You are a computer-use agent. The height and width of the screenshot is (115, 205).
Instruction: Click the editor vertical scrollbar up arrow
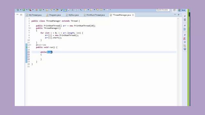178,19
